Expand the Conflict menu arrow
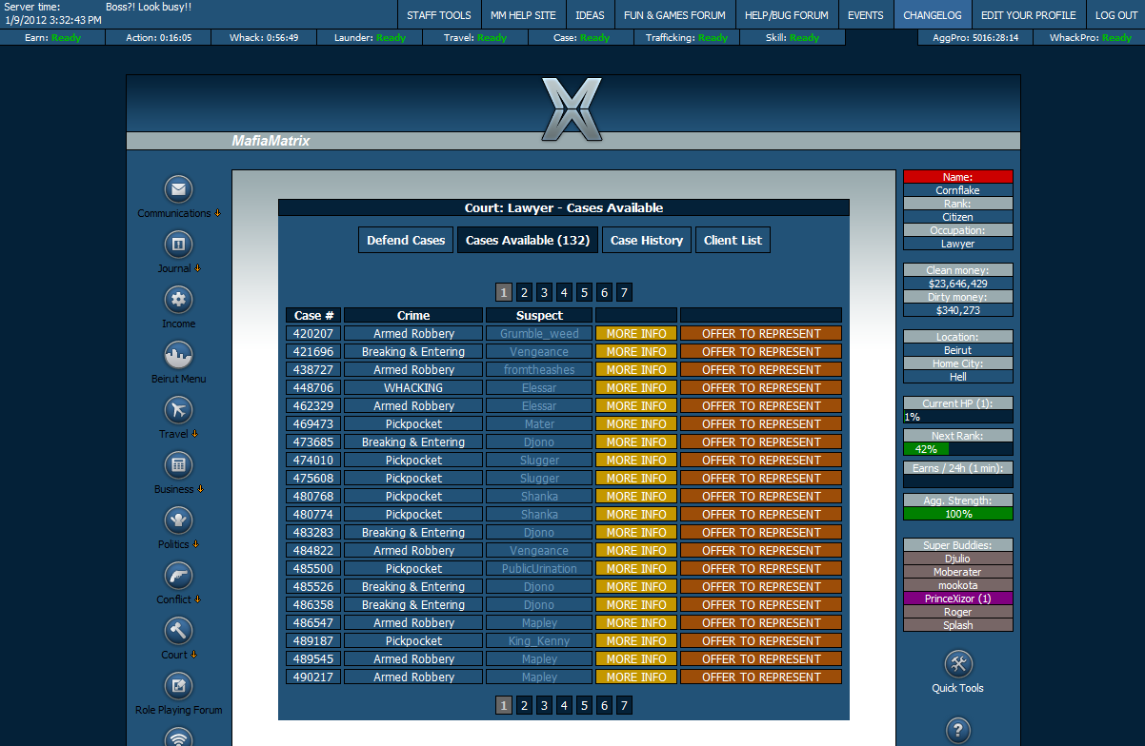The height and width of the screenshot is (746, 1145). 198,599
